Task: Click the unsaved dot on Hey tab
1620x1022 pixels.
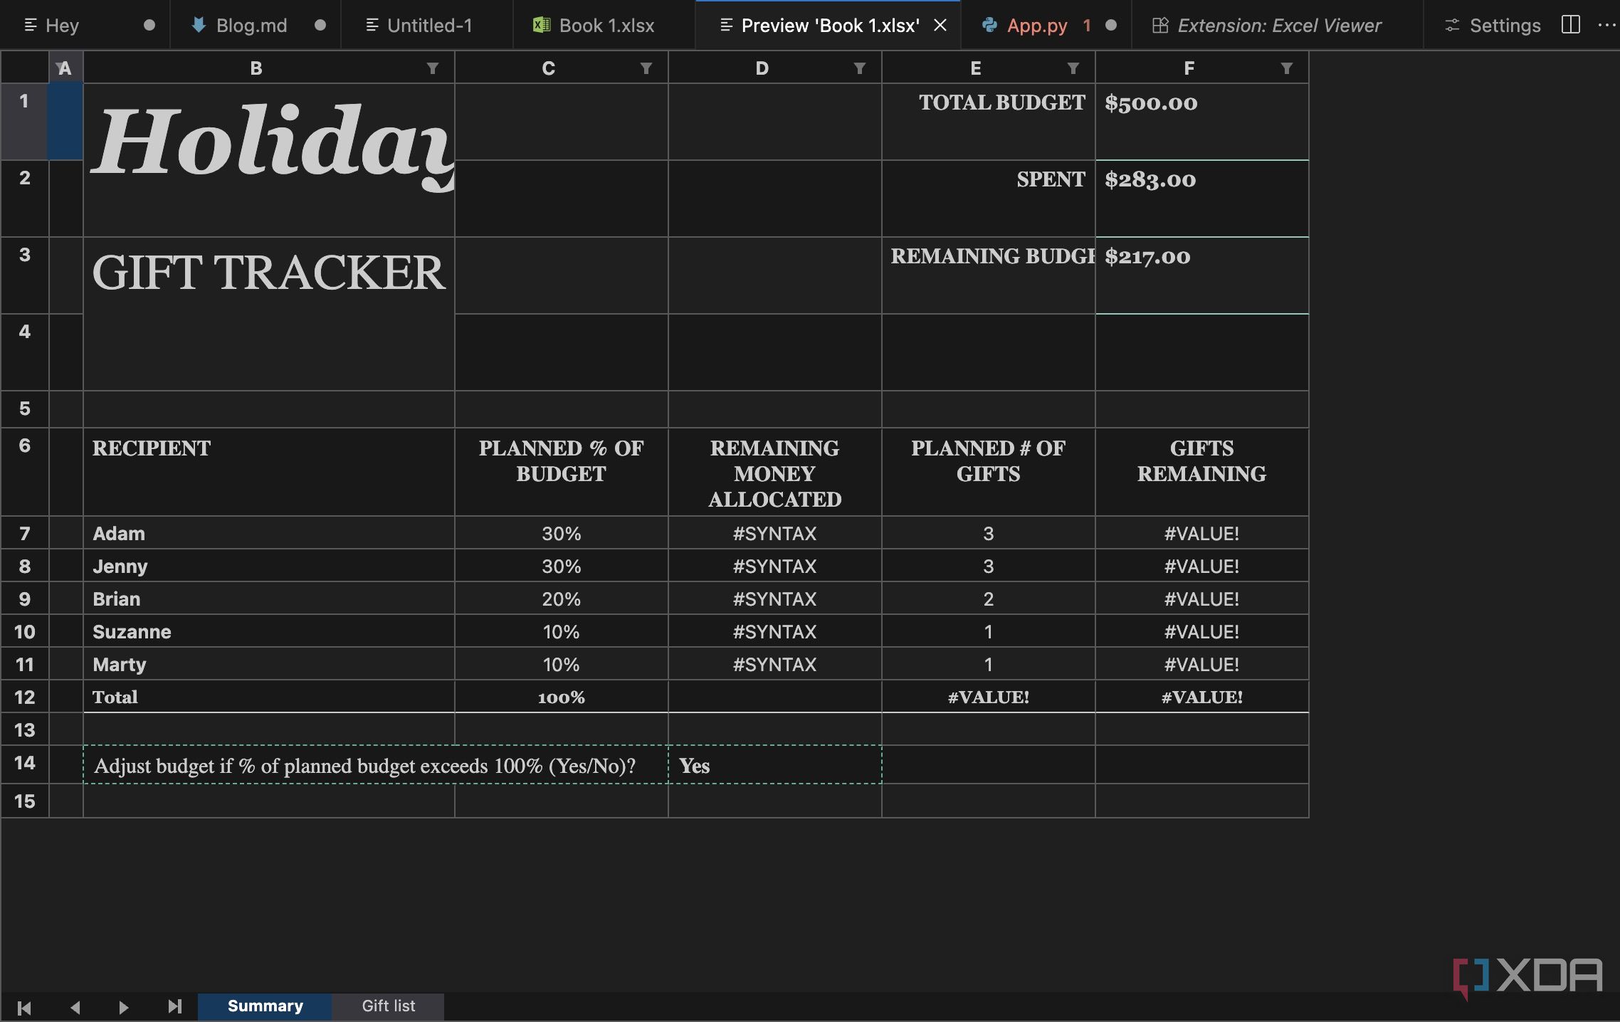Action: [x=149, y=26]
